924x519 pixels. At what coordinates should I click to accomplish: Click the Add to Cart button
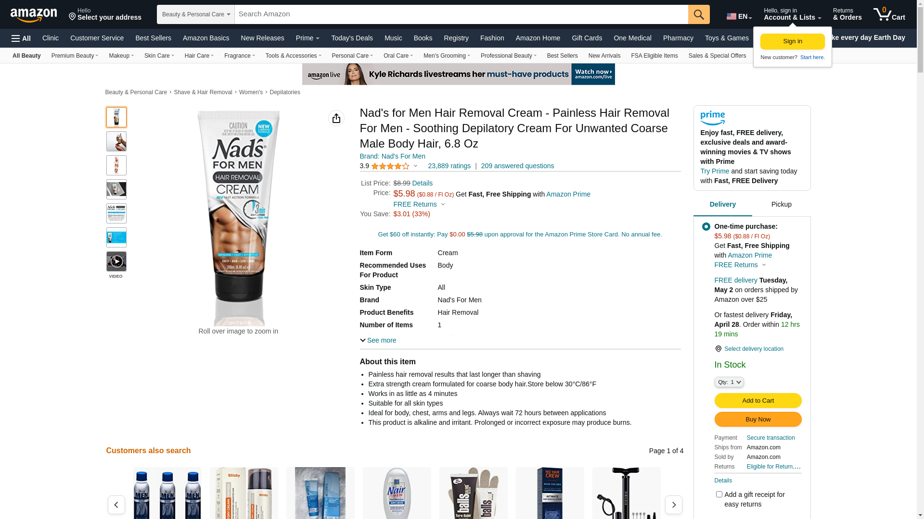click(x=758, y=401)
